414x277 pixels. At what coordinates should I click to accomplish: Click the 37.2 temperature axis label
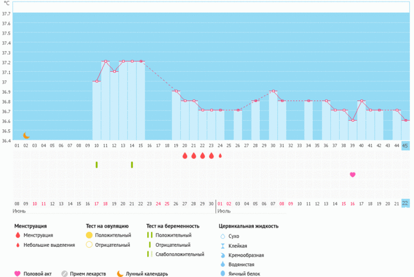(6, 63)
